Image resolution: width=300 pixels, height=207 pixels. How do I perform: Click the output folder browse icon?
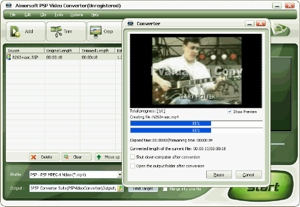[x=120, y=188]
